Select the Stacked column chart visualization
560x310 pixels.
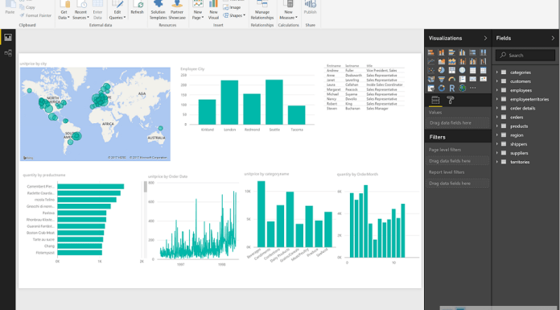pos(442,52)
